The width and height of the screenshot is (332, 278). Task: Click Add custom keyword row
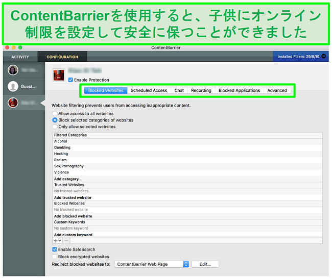coord(187,235)
